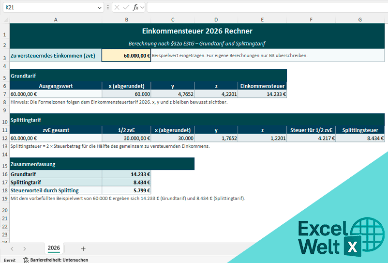The width and height of the screenshot is (388, 263).
Task: Click the 'Ausgangswert' column heading
Action: click(x=56, y=86)
